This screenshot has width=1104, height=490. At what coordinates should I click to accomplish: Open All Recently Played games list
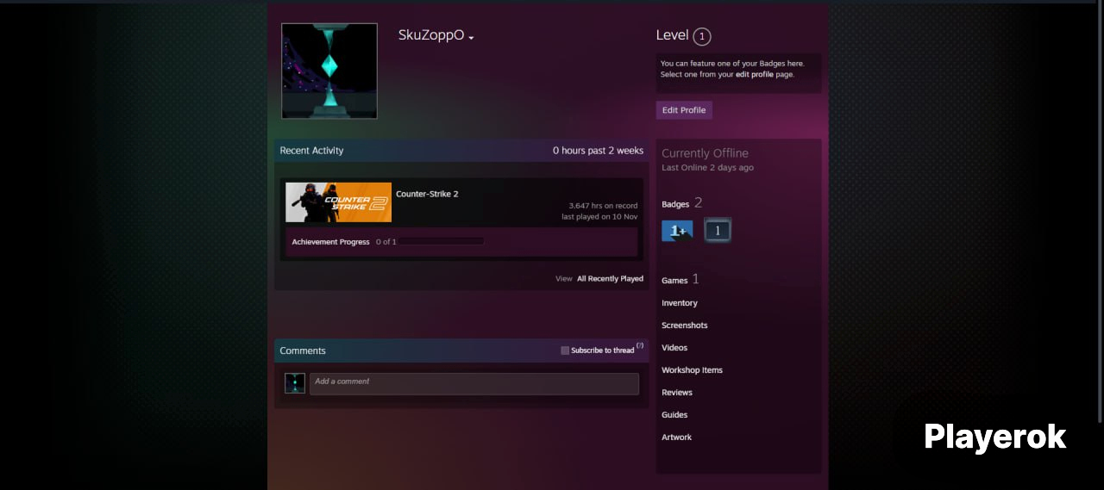(x=610, y=279)
